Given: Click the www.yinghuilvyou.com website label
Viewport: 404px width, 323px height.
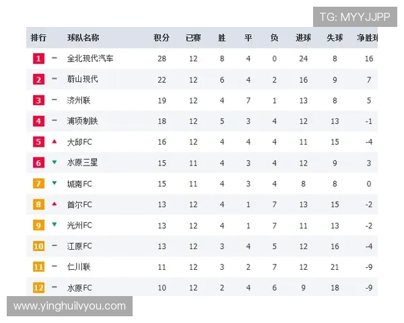Looking at the screenshot, I should click(70, 306).
